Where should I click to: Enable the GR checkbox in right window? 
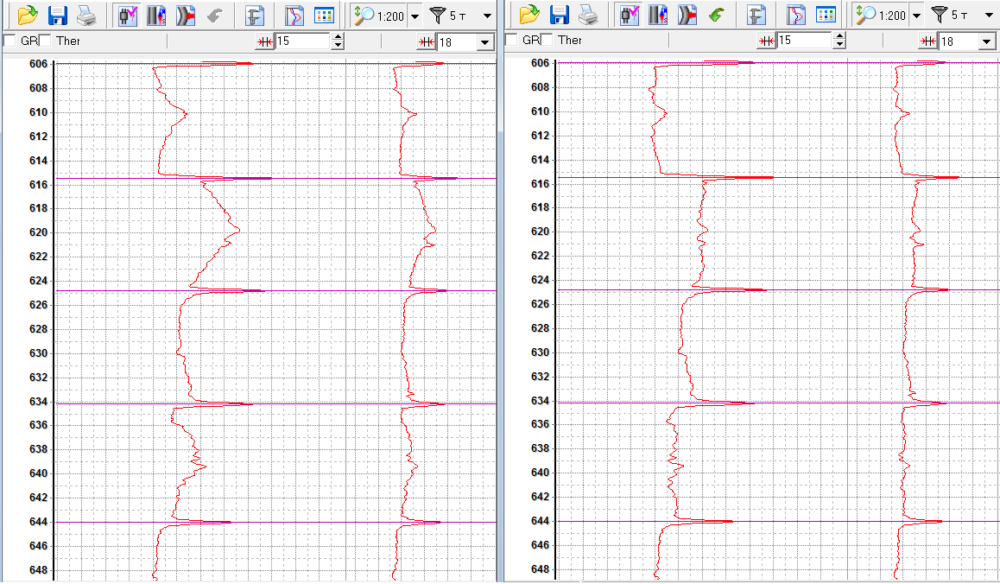pyautogui.click(x=511, y=41)
